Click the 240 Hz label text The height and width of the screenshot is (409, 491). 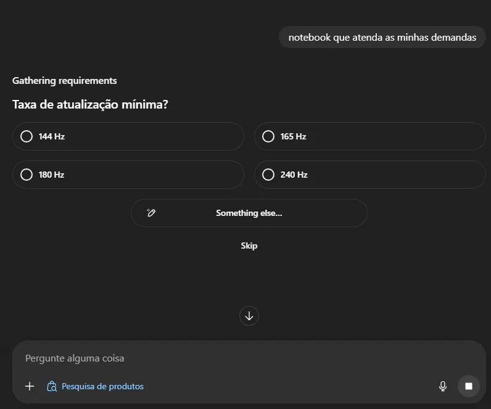(294, 175)
